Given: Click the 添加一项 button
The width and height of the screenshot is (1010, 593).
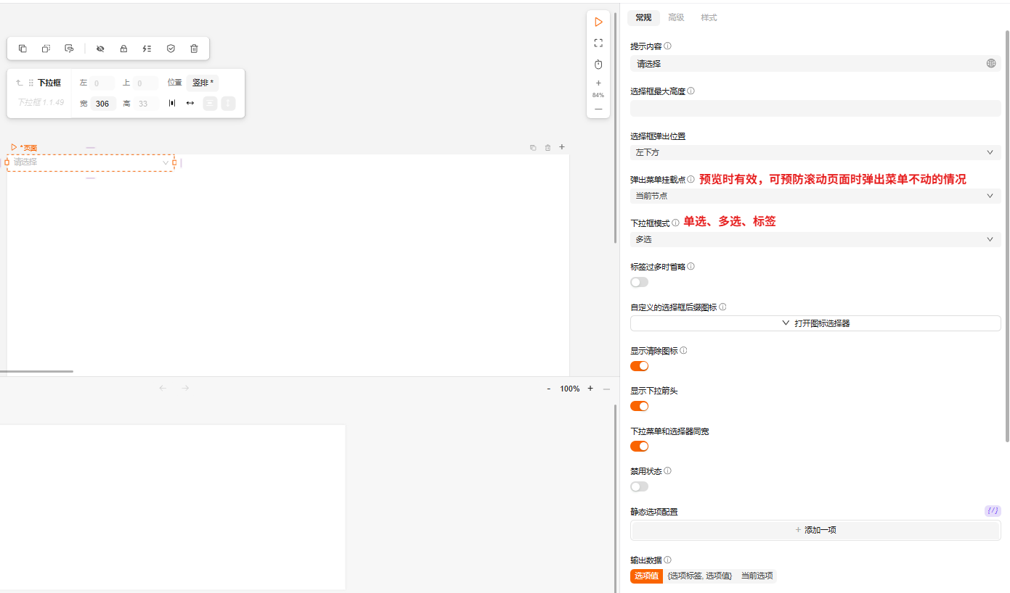Looking at the screenshot, I should pos(815,530).
